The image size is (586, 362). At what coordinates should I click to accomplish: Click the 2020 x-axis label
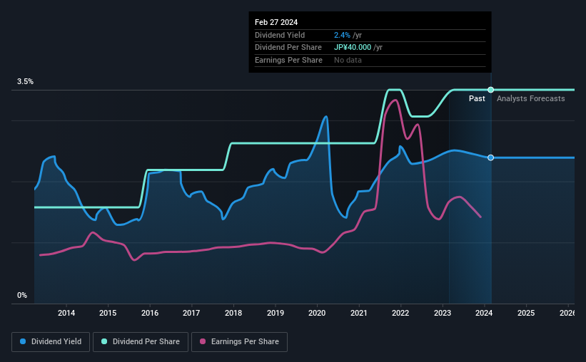pyautogui.click(x=317, y=313)
